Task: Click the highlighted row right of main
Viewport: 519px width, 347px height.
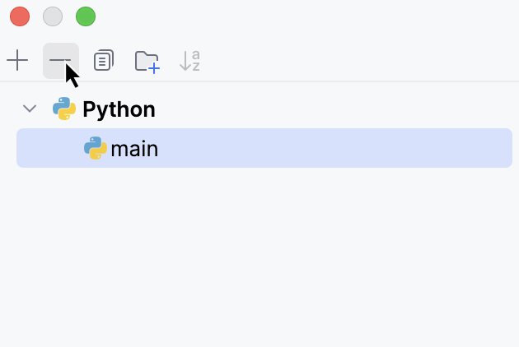Action: click(330, 148)
